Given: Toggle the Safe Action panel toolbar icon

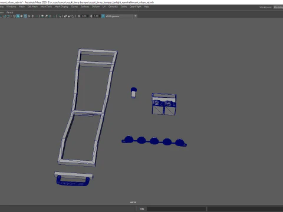Looking at the screenshot, I should [x=5, y=16].
